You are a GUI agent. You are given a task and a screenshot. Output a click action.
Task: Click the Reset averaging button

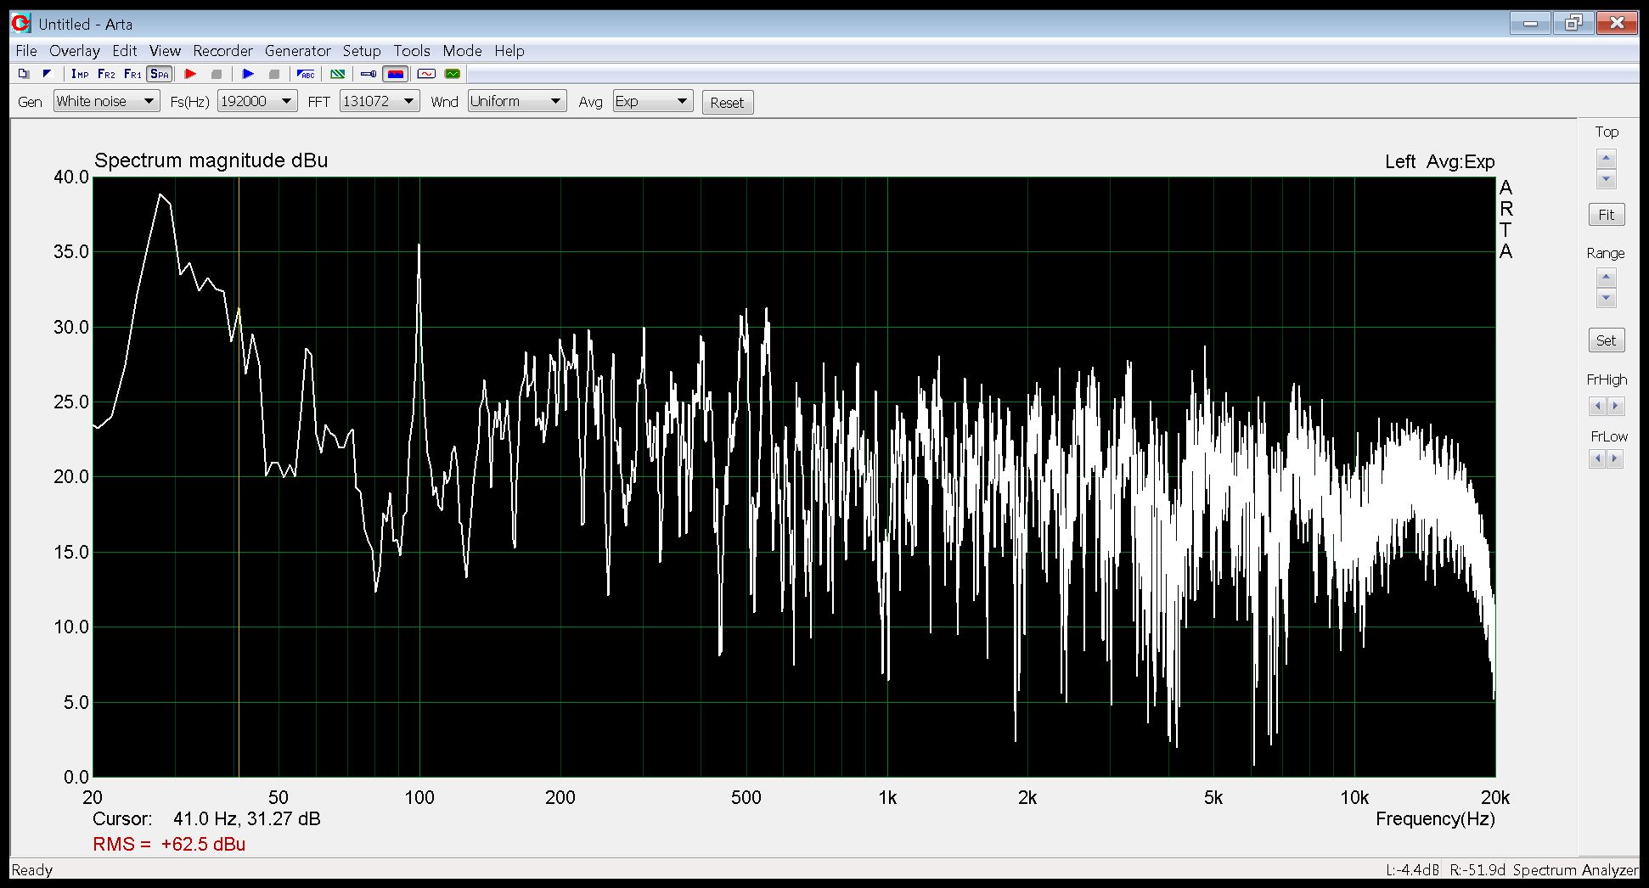click(727, 103)
